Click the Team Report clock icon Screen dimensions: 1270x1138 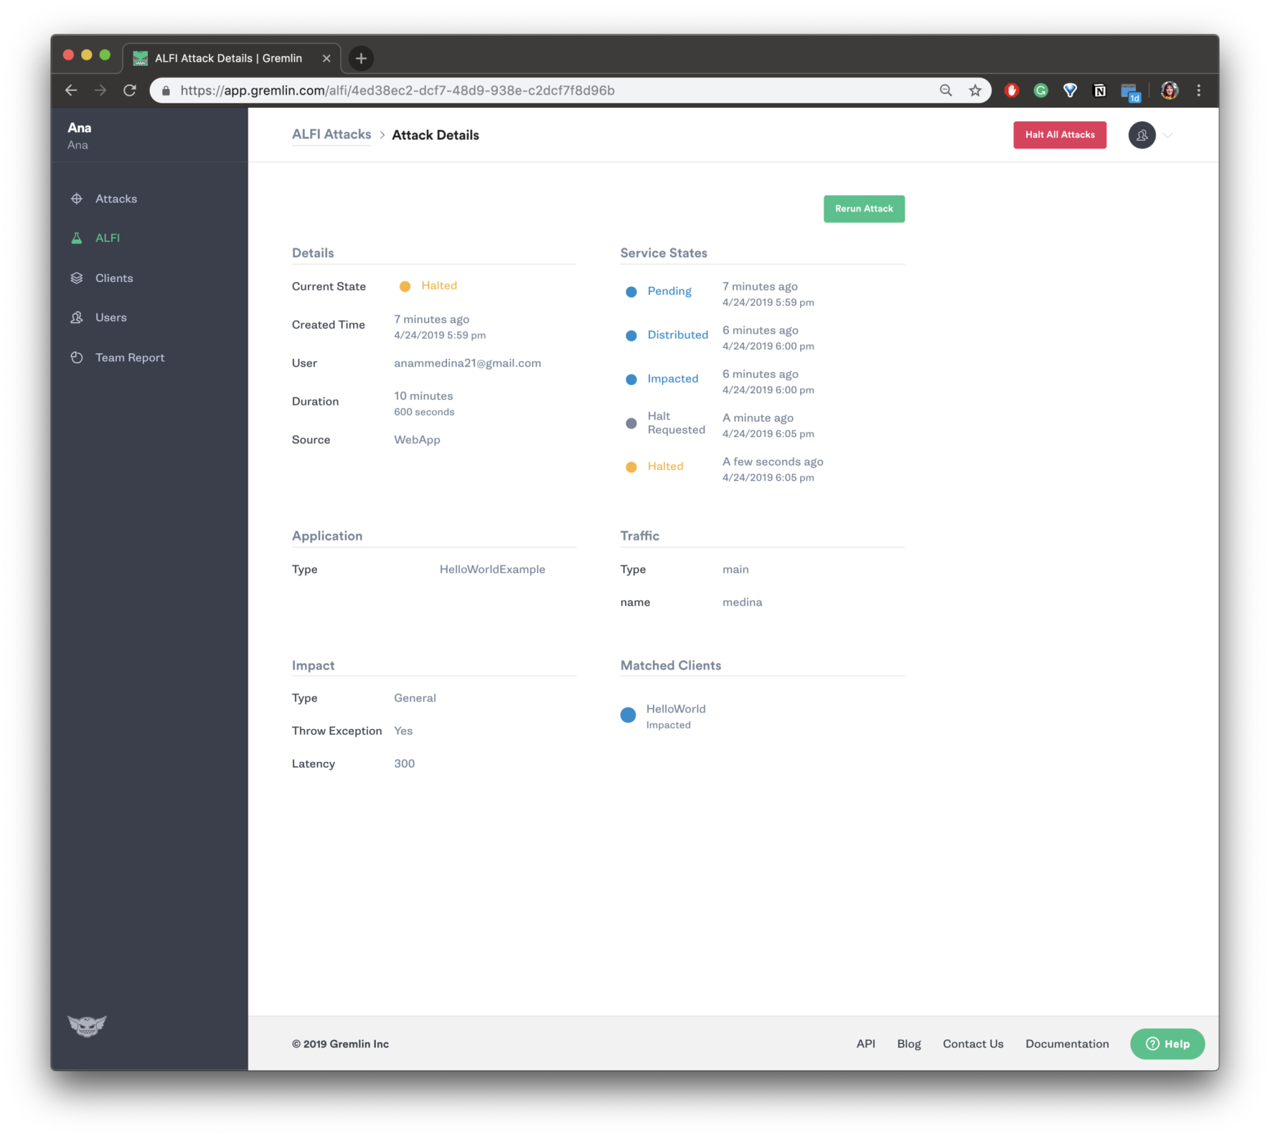(x=77, y=358)
